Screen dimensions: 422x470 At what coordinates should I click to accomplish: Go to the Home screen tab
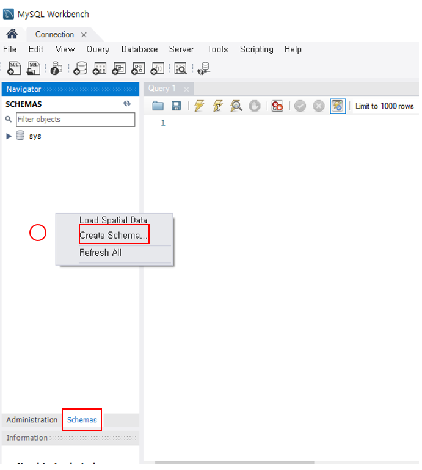point(12,34)
